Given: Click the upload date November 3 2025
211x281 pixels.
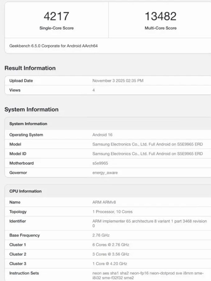Looking at the screenshot, I should 118,81.
